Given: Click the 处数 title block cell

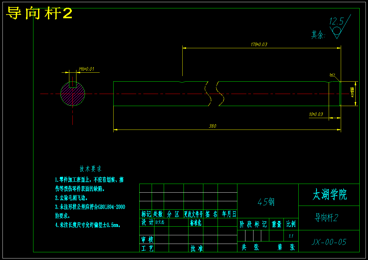Looking at the screenshot, I should click(158, 214).
